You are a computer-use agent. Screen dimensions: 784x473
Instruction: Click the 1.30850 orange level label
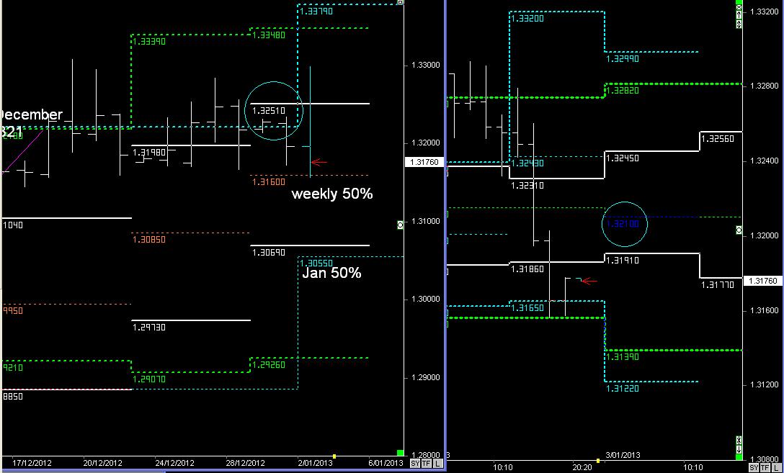click(x=149, y=240)
